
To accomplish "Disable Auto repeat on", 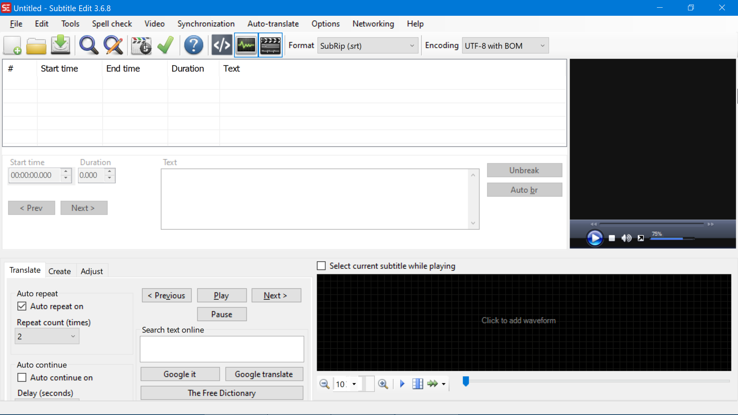I will coord(22,306).
